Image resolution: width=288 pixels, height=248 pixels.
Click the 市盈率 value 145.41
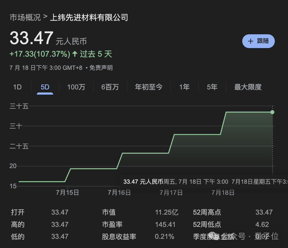coord(164,224)
